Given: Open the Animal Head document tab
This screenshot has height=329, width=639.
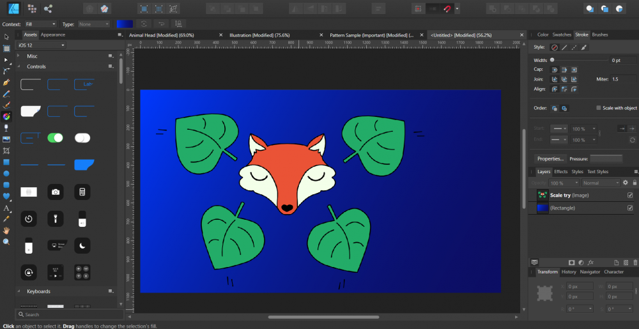Looking at the screenshot, I should [x=162, y=35].
